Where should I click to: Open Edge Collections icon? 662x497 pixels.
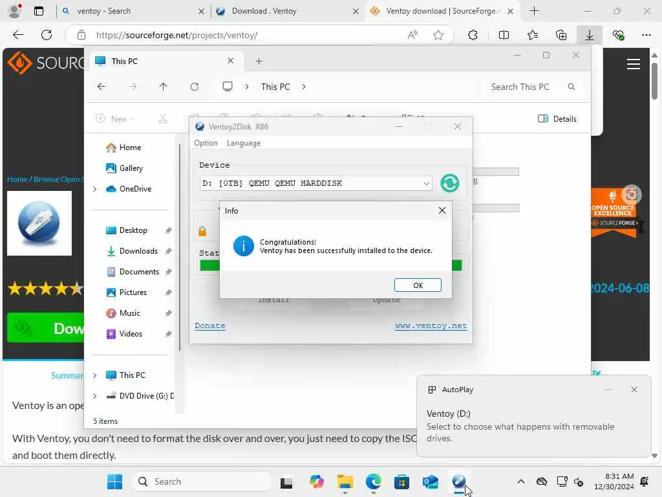tap(561, 35)
